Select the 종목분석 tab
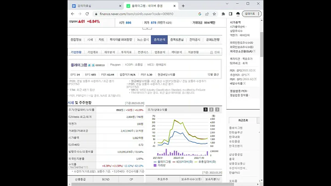 (x=160, y=40)
